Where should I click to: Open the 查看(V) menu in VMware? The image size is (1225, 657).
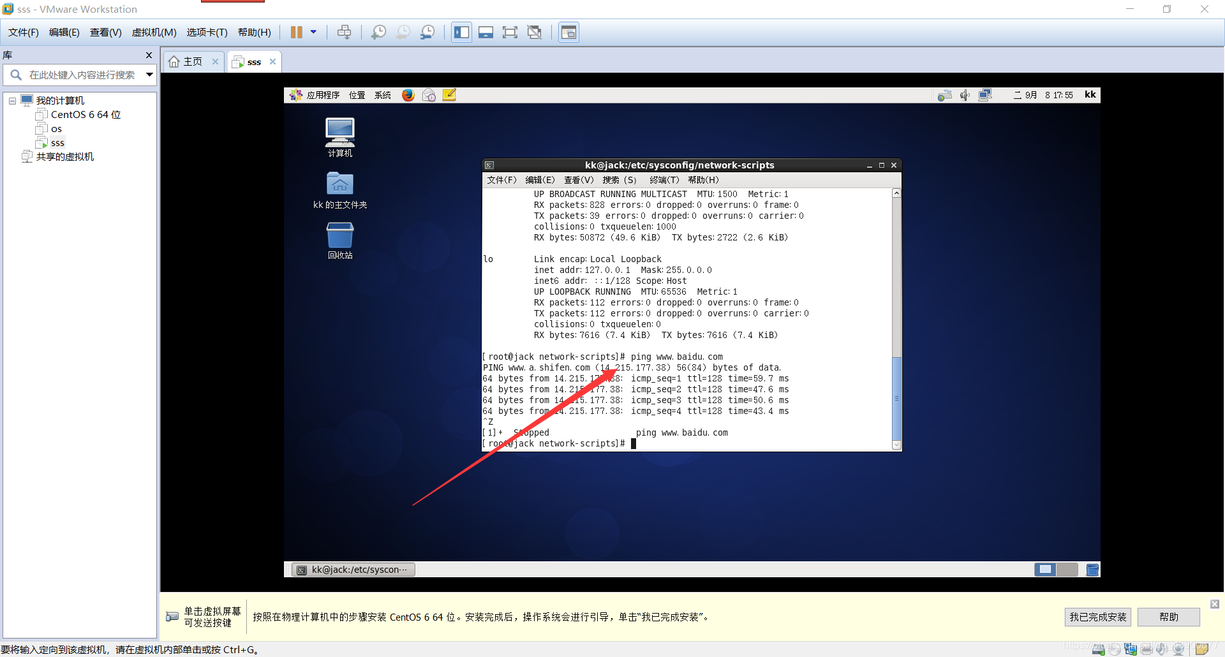point(106,33)
